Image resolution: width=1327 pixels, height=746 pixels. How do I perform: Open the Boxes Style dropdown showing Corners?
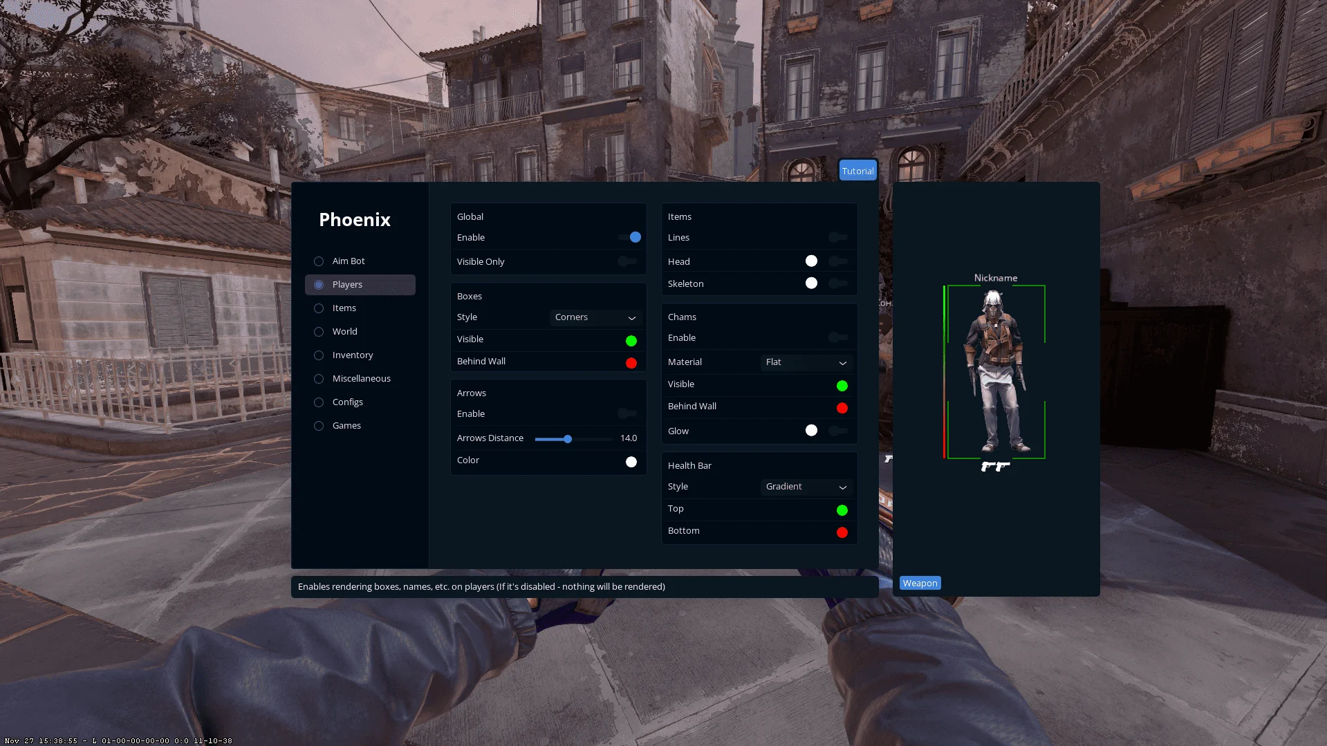click(595, 317)
